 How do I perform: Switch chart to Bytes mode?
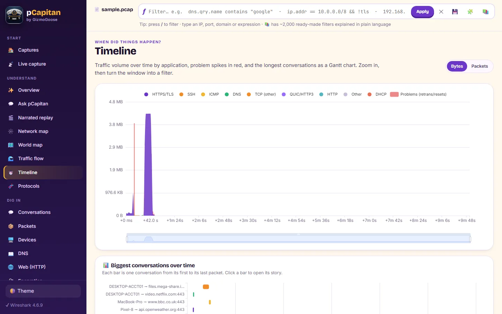click(x=457, y=66)
